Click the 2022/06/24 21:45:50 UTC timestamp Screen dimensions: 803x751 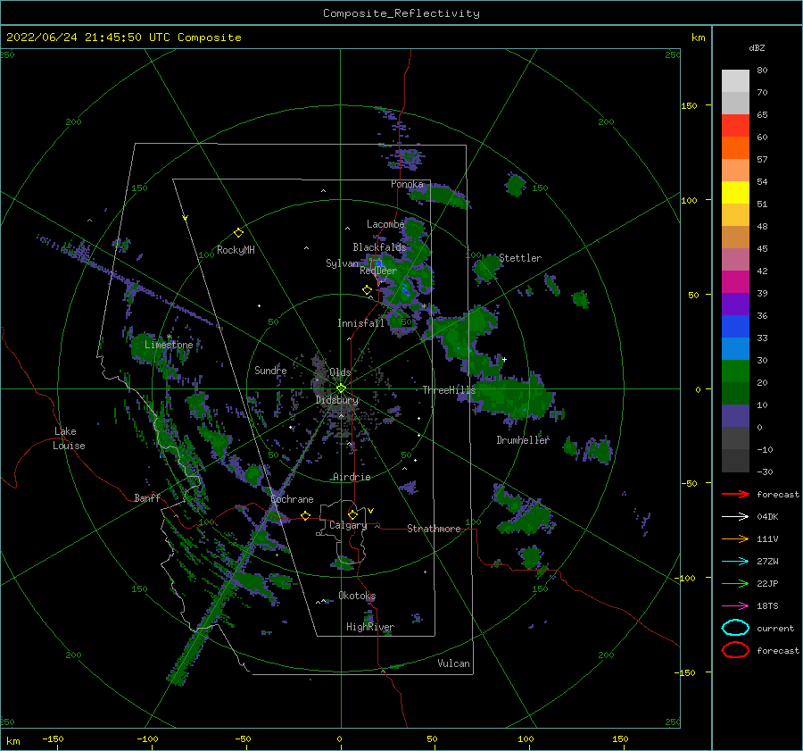[x=124, y=38]
